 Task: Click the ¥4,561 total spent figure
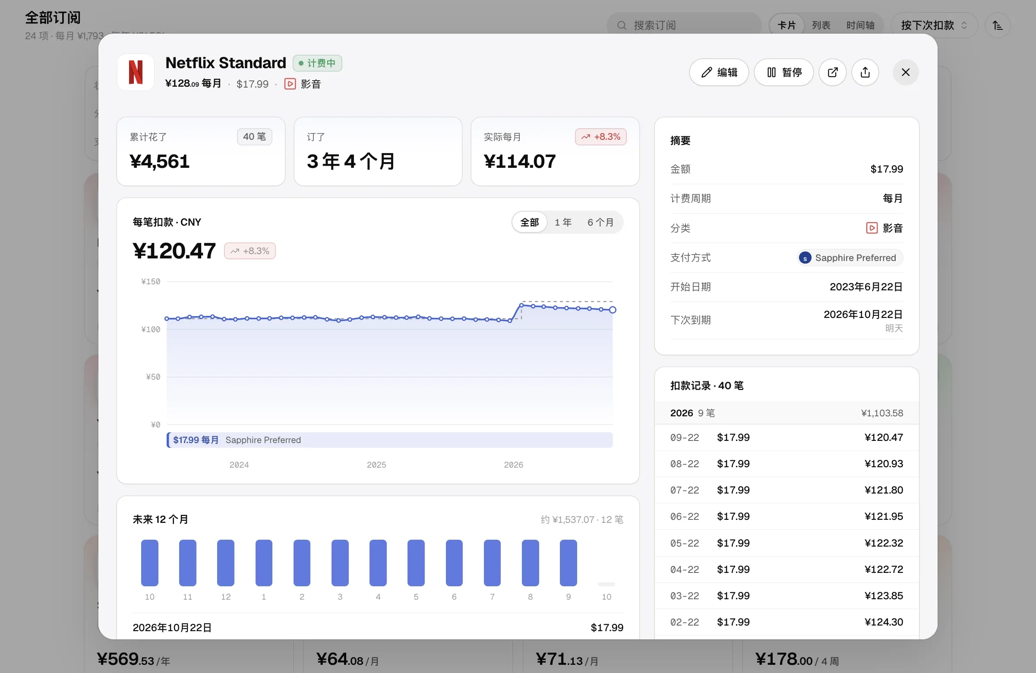(x=160, y=162)
